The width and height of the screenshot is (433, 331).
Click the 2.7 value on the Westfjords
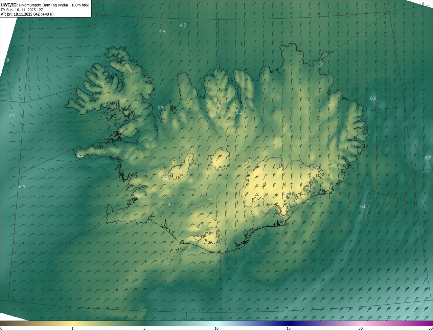[x=123, y=101]
